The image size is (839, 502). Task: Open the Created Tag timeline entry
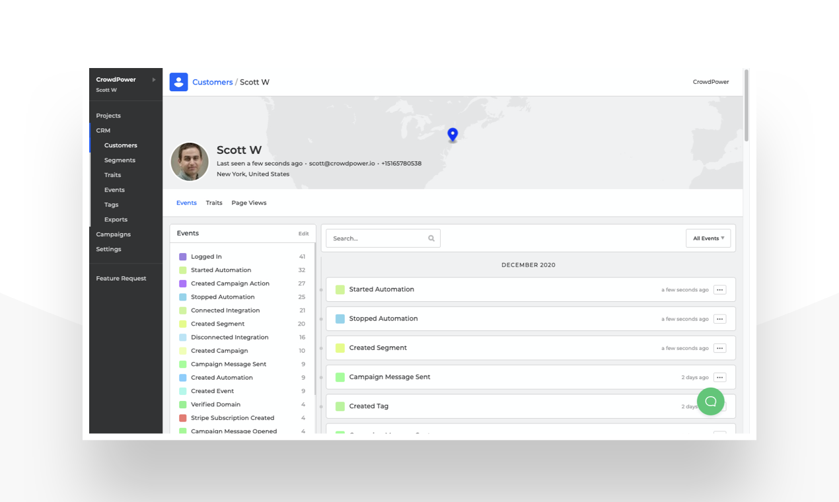tap(530, 406)
